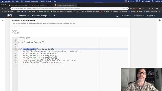The height and width of the screenshot is (91, 162).
Task: Open the Monte bookmark folder
Action: coord(40,11)
